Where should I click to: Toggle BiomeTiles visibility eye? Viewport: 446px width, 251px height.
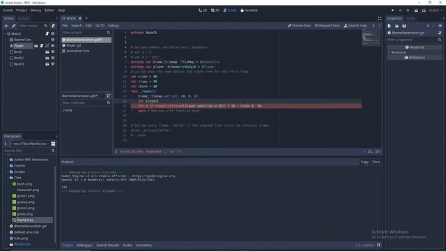(53, 40)
